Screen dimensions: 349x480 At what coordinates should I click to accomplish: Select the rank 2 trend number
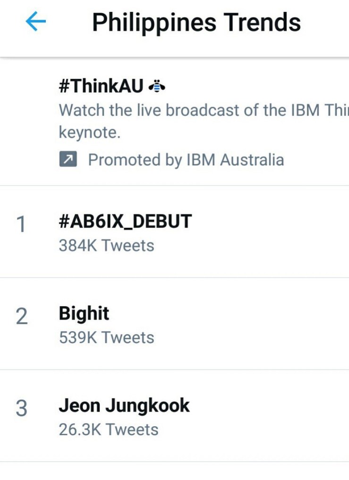pyautogui.click(x=22, y=317)
